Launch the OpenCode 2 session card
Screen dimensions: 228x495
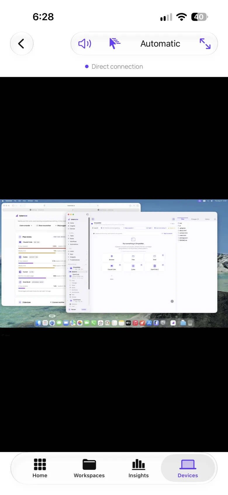click(x=155, y=267)
